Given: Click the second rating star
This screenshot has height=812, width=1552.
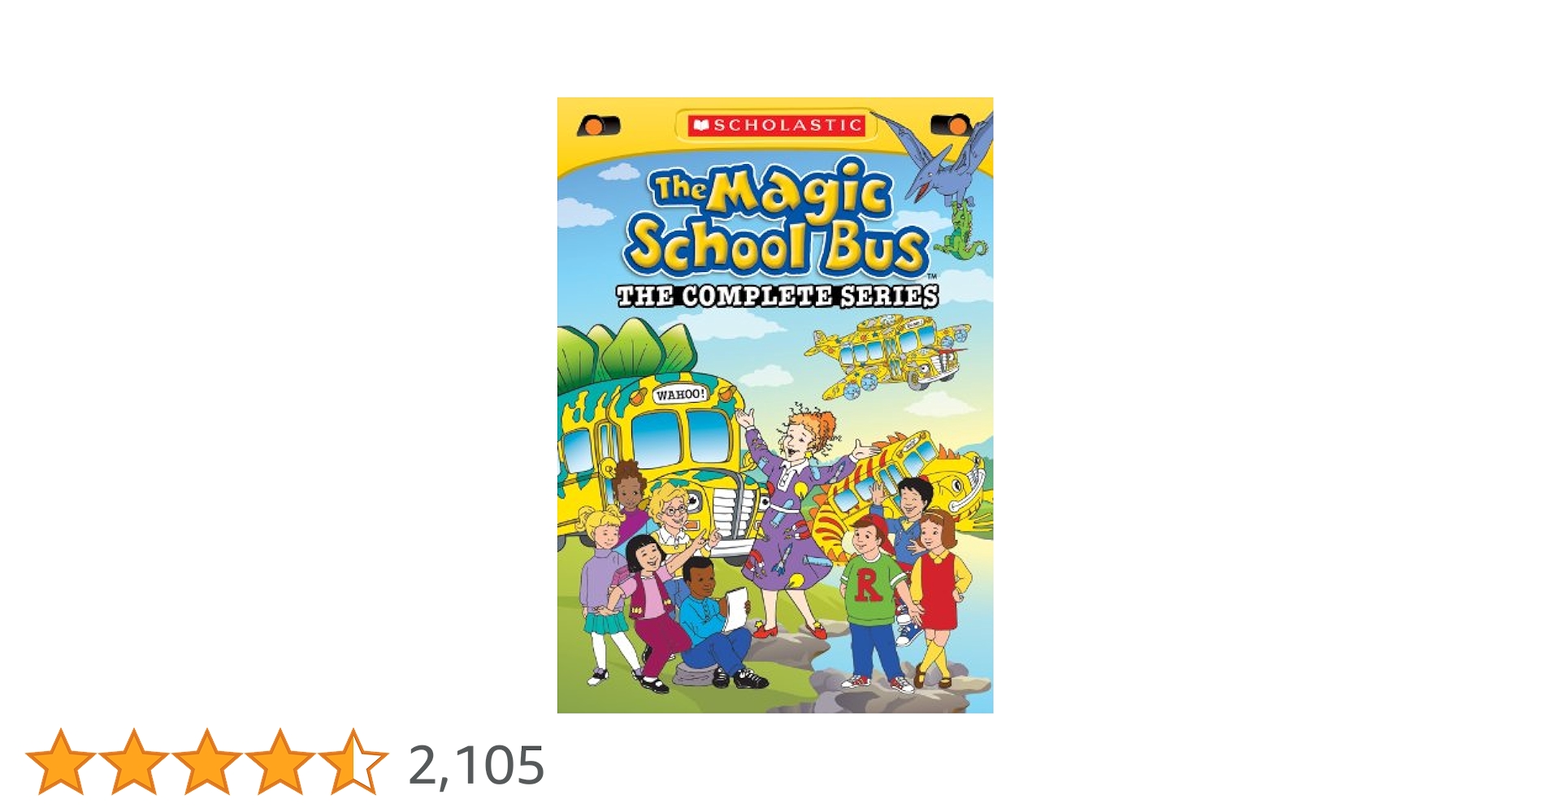Looking at the screenshot, I should [133, 761].
